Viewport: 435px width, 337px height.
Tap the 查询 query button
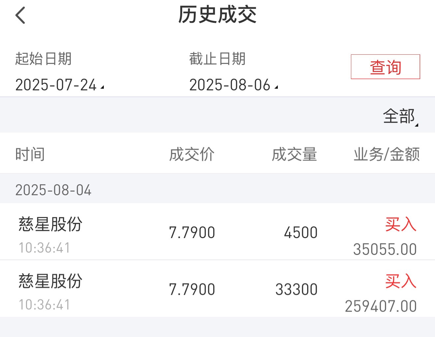(x=385, y=67)
